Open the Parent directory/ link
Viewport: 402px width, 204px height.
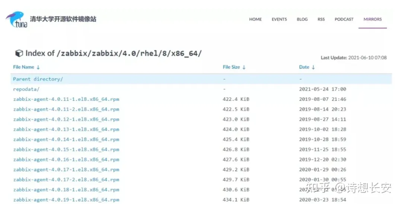(x=38, y=79)
